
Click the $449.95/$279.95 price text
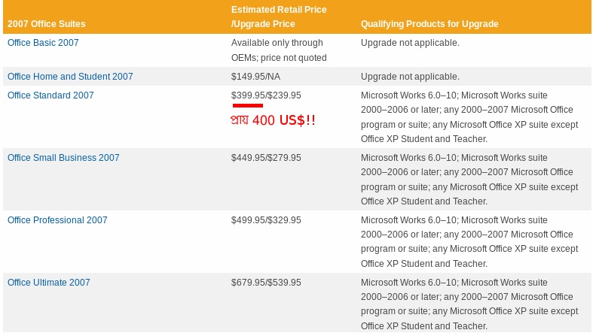(x=266, y=158)
